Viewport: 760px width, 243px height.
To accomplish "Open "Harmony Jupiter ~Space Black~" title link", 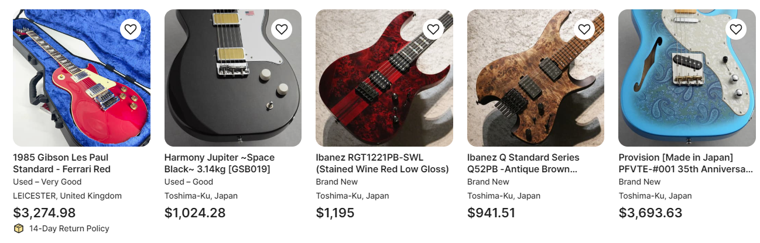I will click(219, 163).
